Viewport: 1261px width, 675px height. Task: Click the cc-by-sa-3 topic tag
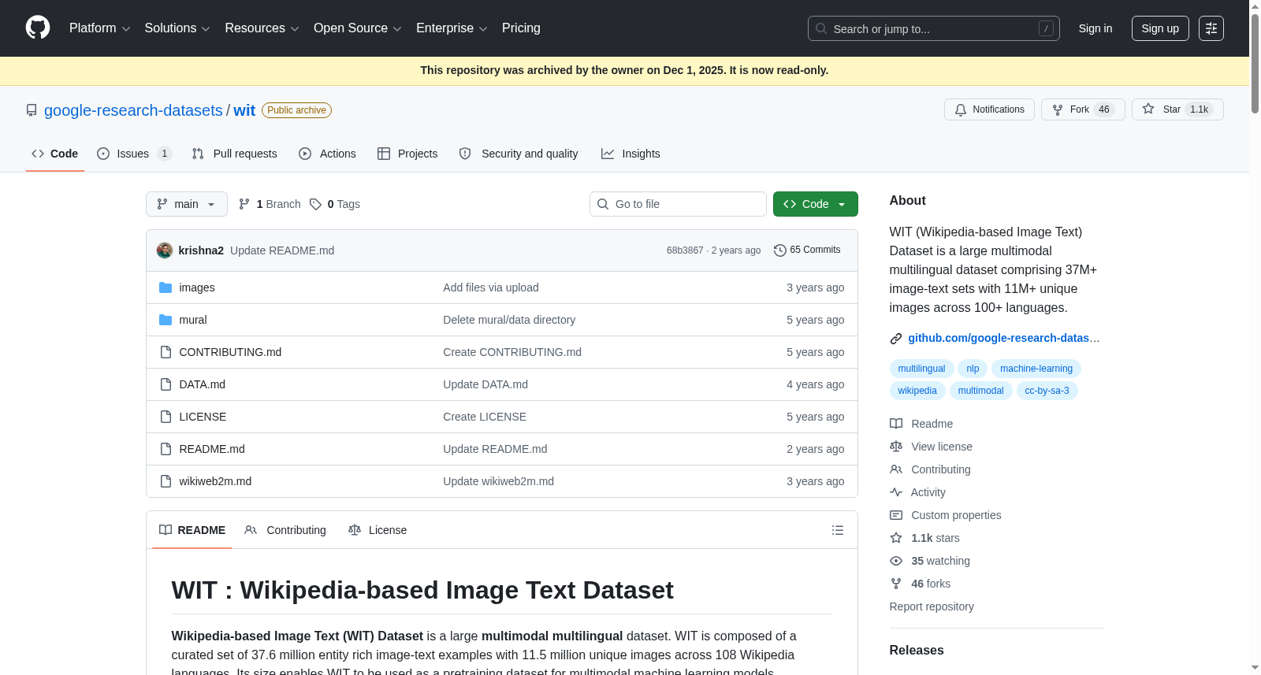tap(1047, 391)
